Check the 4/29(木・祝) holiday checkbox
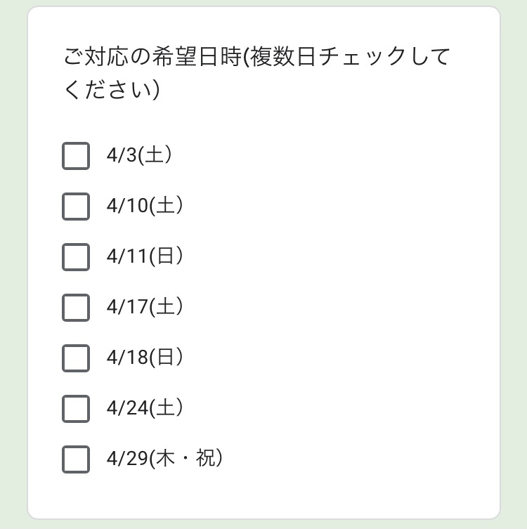 pos(76,459)
